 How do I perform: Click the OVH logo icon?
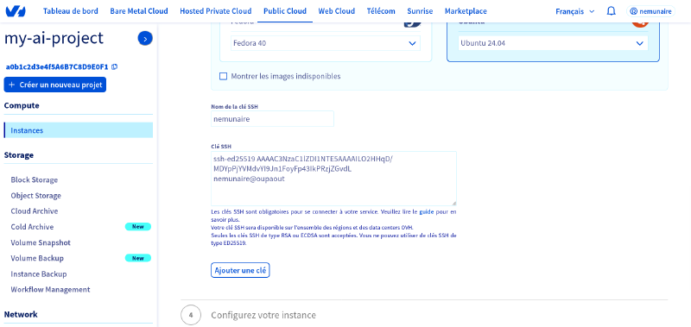pos(16,11)
